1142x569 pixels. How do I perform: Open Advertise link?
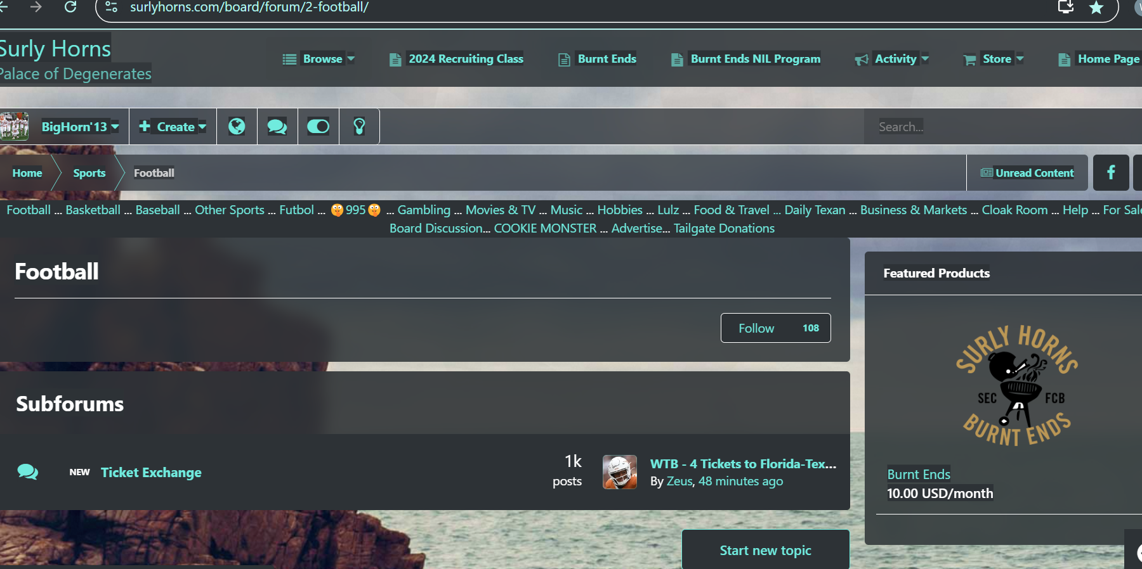(638, 228)
